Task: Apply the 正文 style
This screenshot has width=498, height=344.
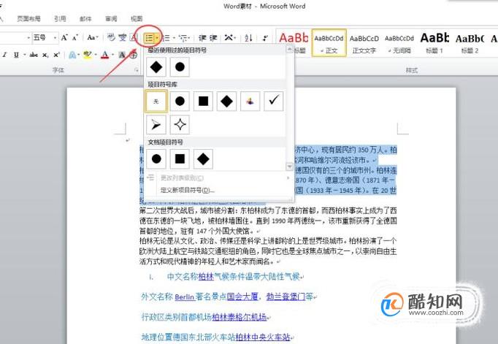Action: (x=329, y=43)
